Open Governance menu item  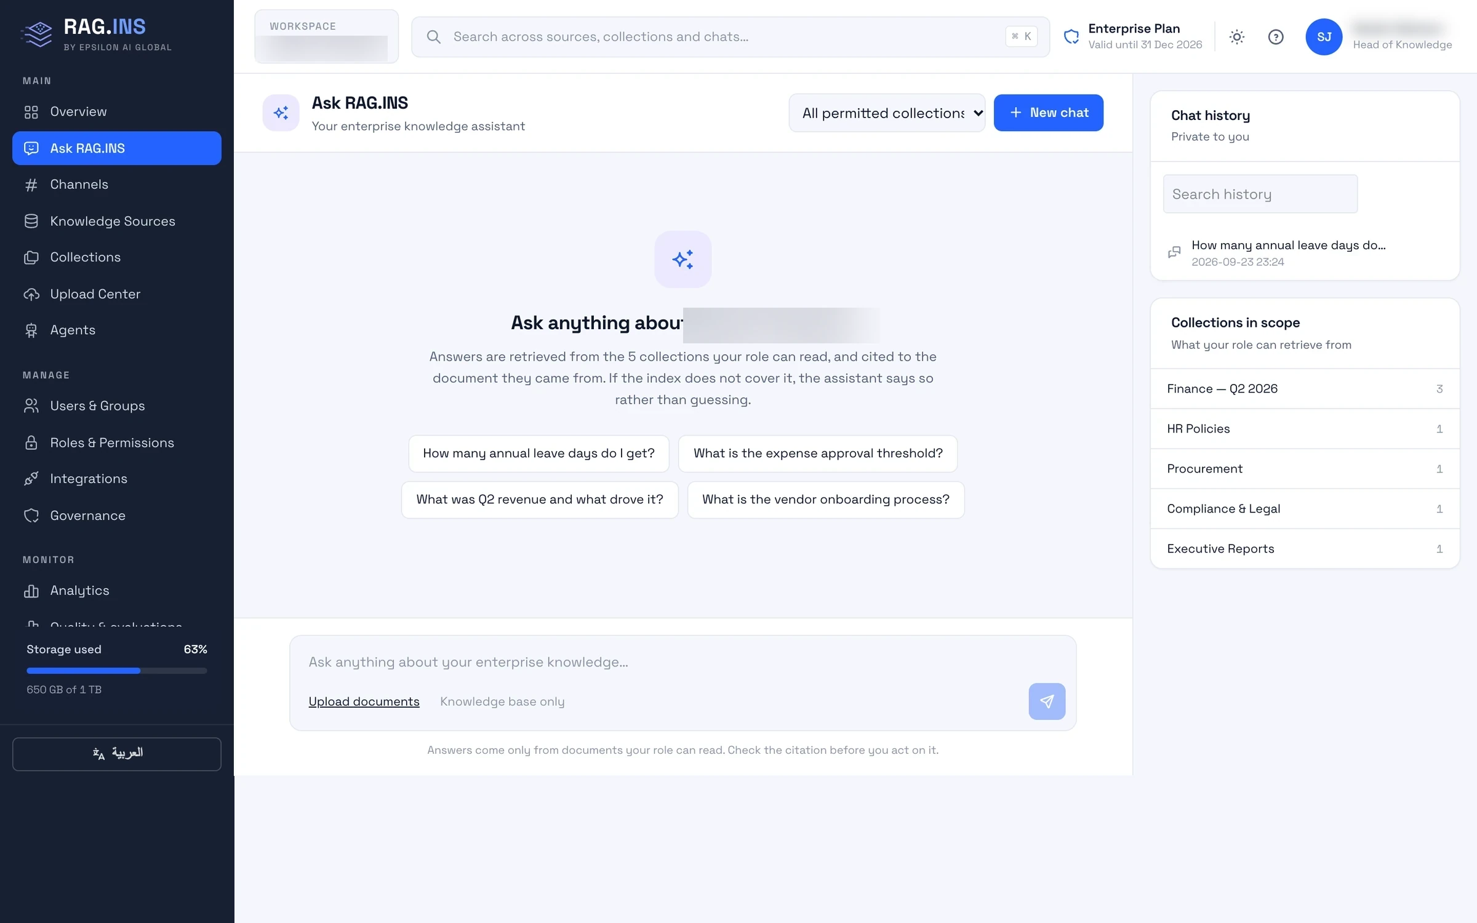click(117, 516)
